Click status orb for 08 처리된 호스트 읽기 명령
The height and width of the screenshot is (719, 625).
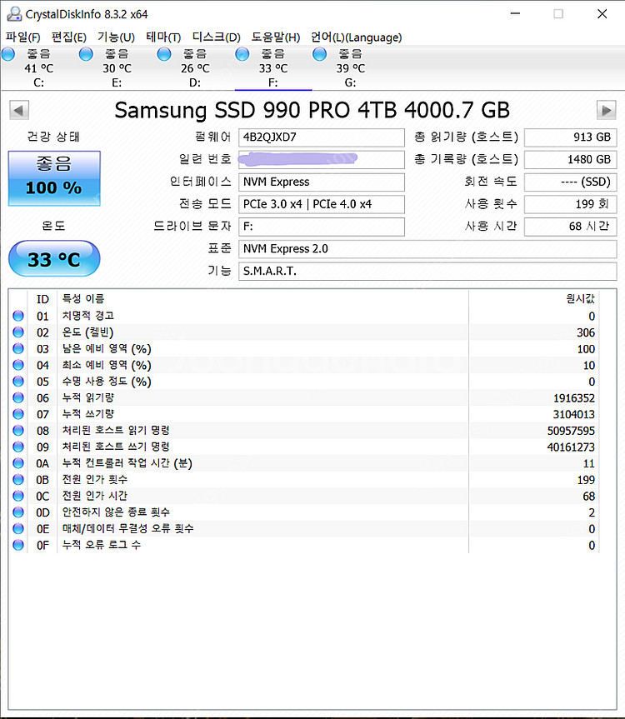point(18,431)
